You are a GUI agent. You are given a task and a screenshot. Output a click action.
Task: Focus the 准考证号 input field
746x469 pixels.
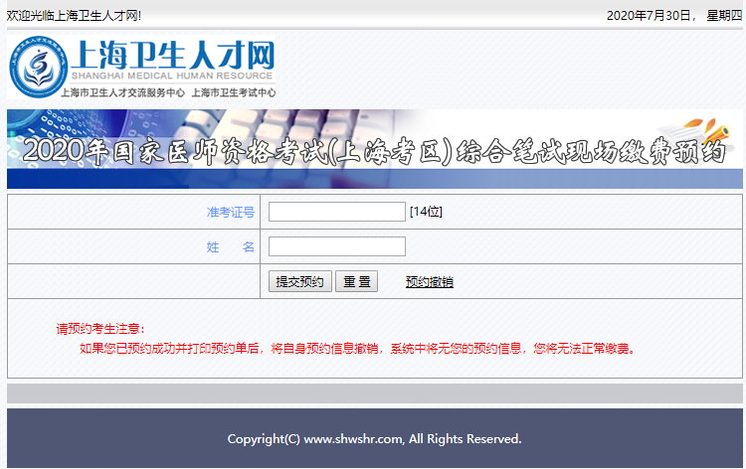[x=336, y=212]
